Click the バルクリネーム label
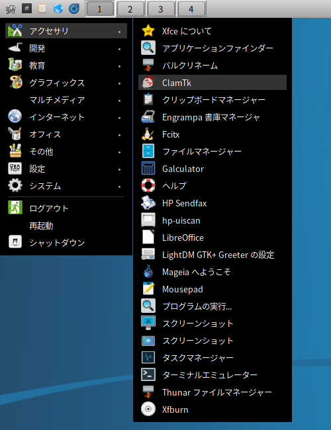This screenshot has height=430, width=331. 190,65
